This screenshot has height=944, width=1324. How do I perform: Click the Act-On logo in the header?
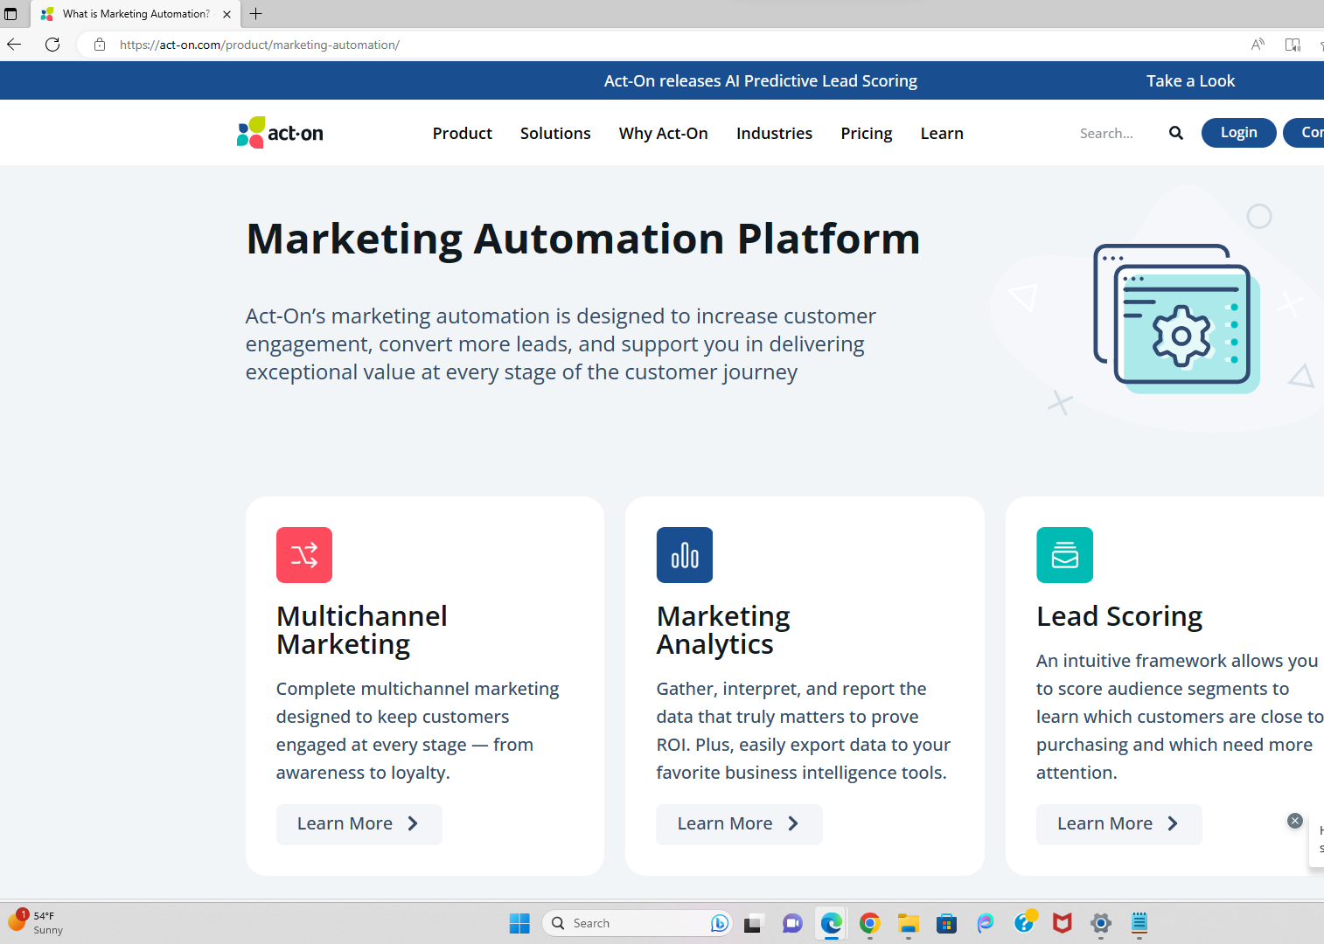(x=280, y=133)
